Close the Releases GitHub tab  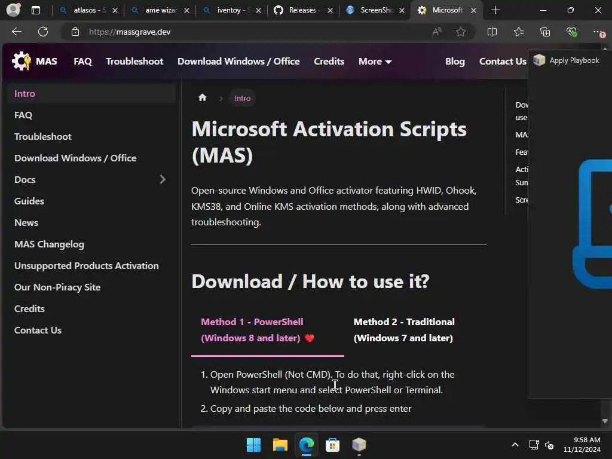[x=330, y=11]
